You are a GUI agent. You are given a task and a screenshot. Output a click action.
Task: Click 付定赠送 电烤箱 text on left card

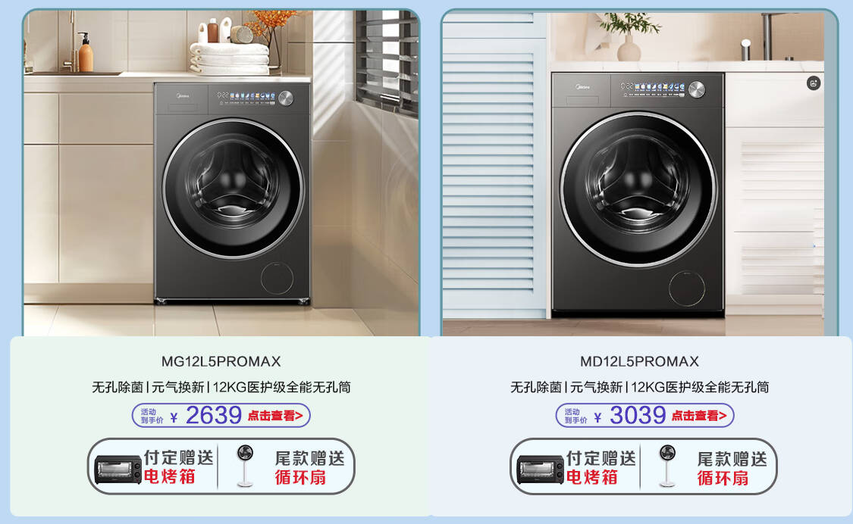click(178, 467)
